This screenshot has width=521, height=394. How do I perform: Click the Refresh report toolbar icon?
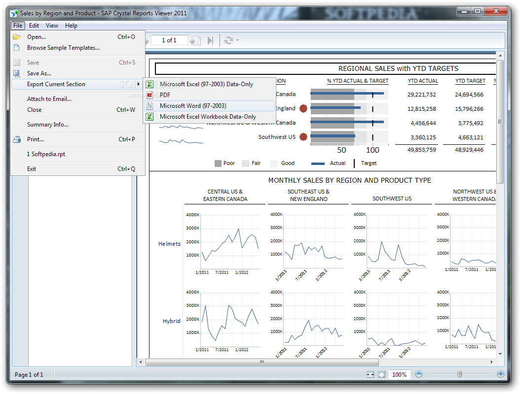228,40
